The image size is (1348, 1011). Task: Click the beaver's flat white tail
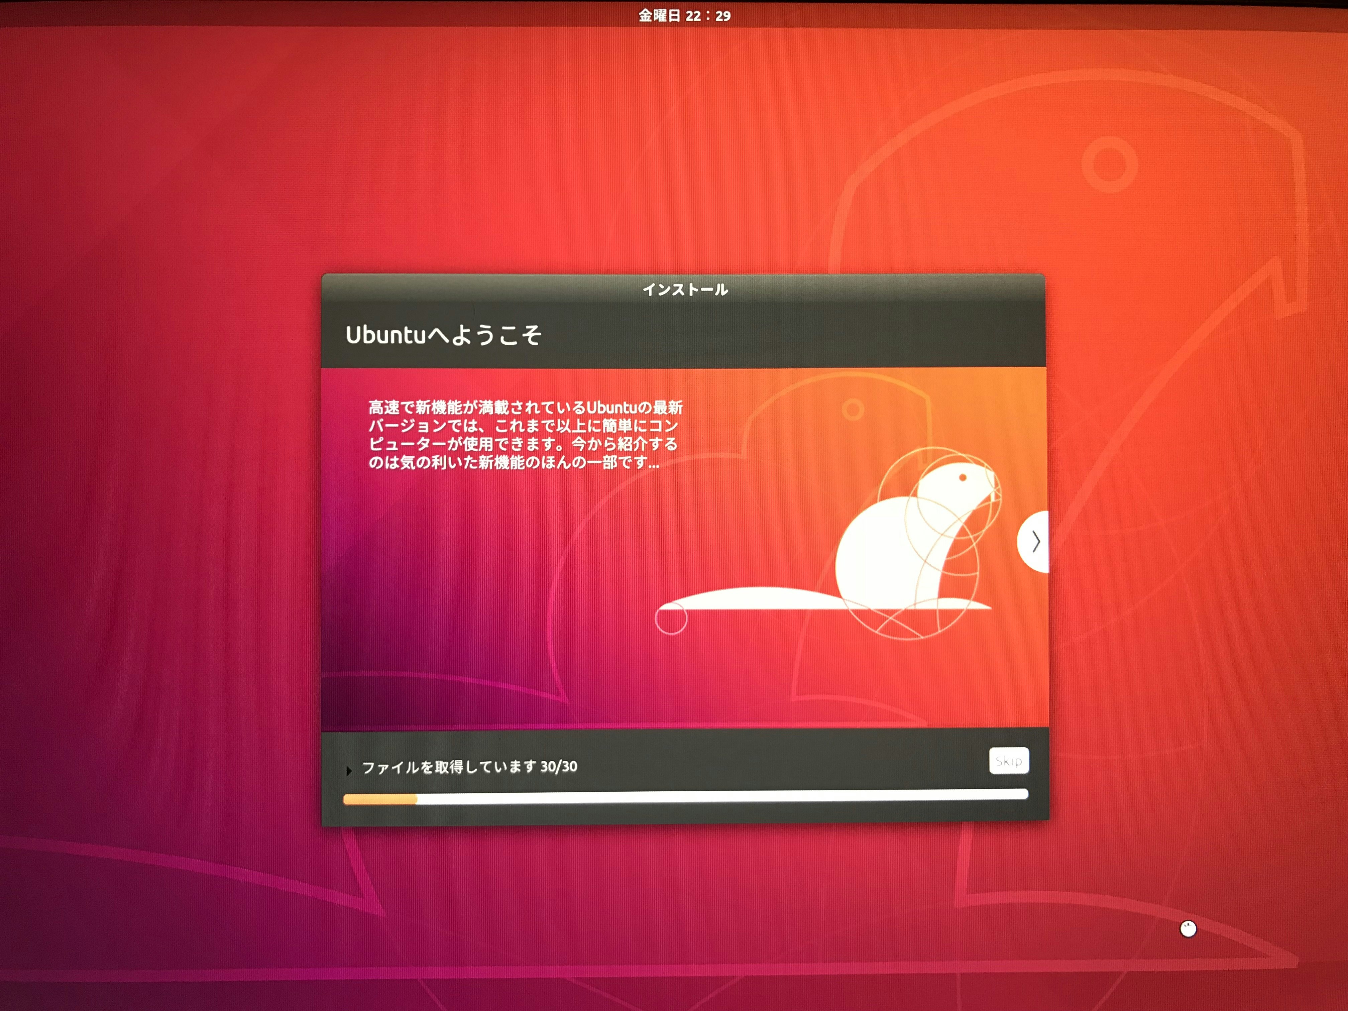pyautogui.click(x=756, y=598)
